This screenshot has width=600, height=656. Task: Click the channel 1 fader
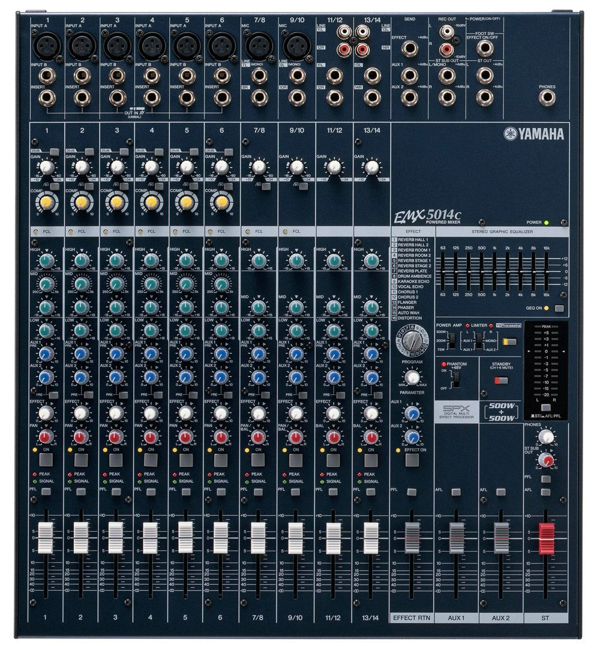click(x=46, y=538)
